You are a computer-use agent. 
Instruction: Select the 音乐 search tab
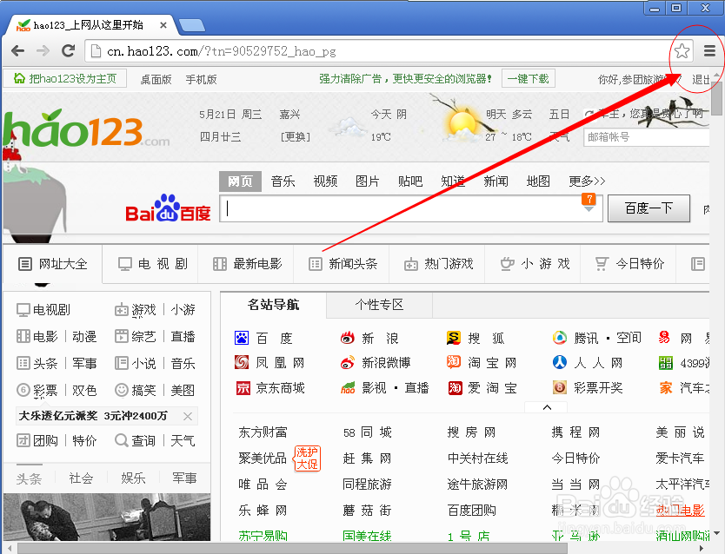(x=283, y=181)
